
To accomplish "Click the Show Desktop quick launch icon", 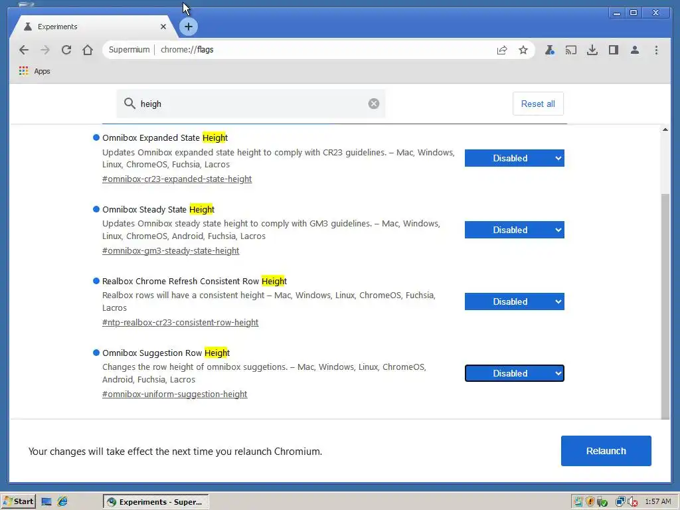I will coord(46,502).
